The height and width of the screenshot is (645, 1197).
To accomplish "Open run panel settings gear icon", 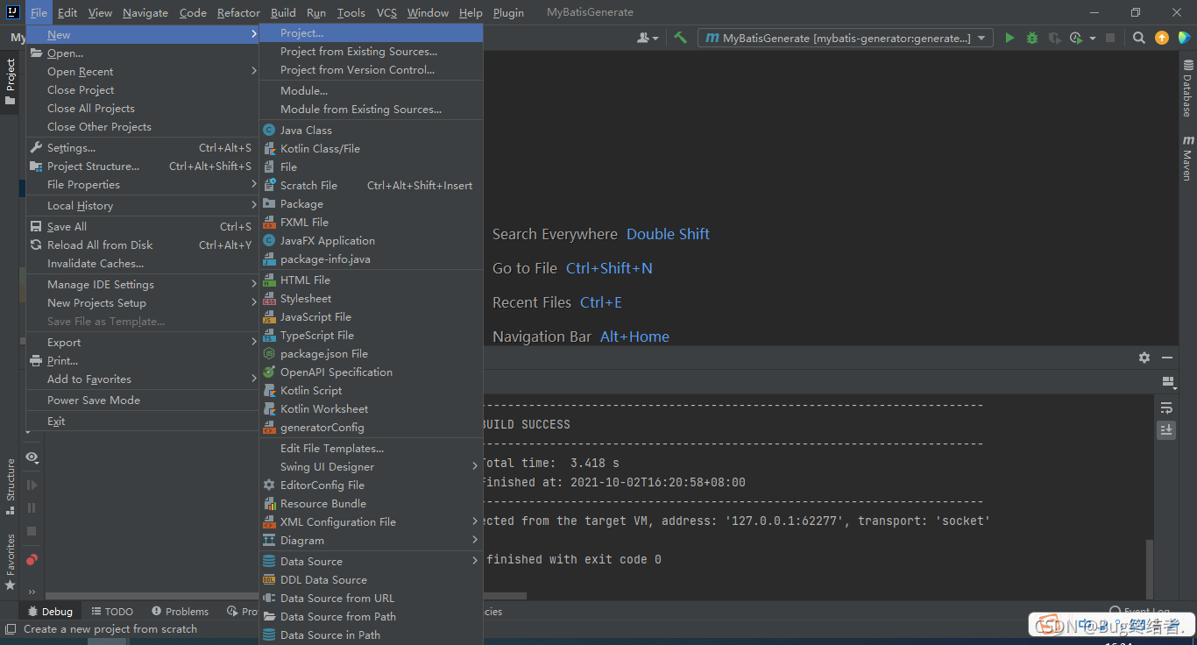I will click(x=1144, y=358).
